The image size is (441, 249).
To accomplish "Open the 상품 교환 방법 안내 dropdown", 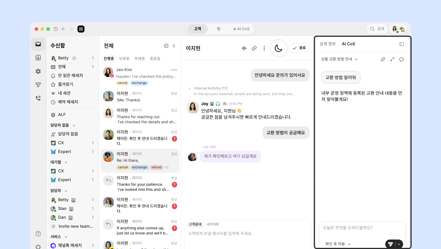I will tap(339, 59).
